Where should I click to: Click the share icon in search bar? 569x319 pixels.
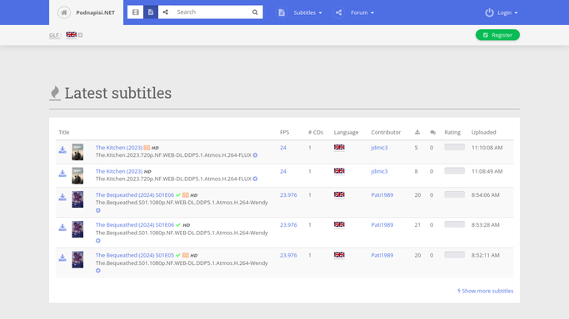tap(166, 12)
